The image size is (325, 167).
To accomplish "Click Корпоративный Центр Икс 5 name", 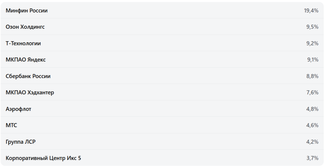I will coord(43,158).
